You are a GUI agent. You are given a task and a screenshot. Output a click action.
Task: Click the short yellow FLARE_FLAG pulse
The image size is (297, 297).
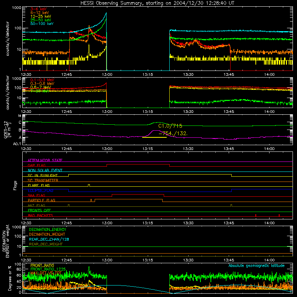pyautogui.click(x=89, y=185)
